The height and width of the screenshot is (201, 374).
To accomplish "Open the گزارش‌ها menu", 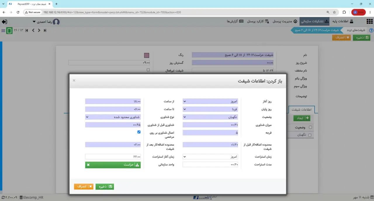I will (235, 22).
